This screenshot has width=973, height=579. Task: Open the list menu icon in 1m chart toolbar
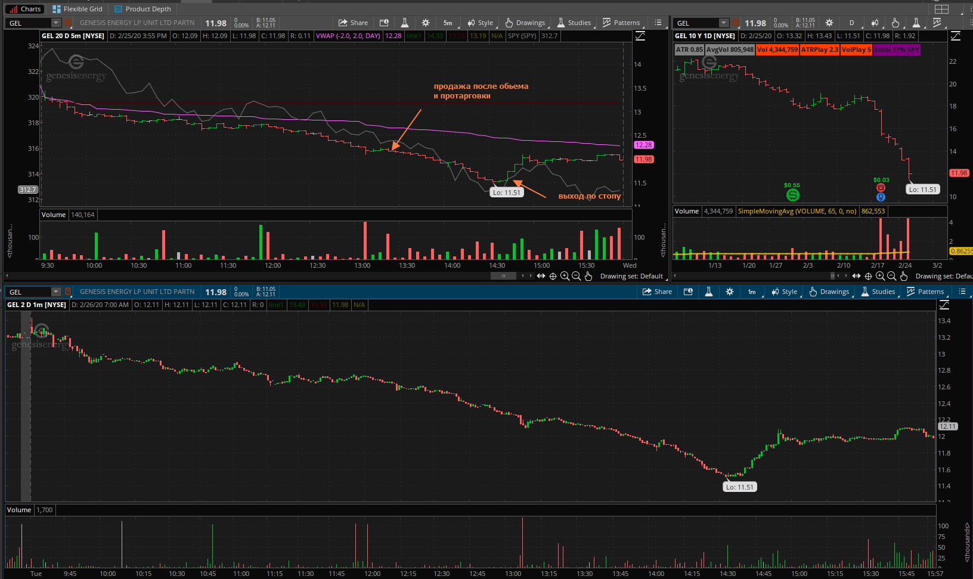962,292
